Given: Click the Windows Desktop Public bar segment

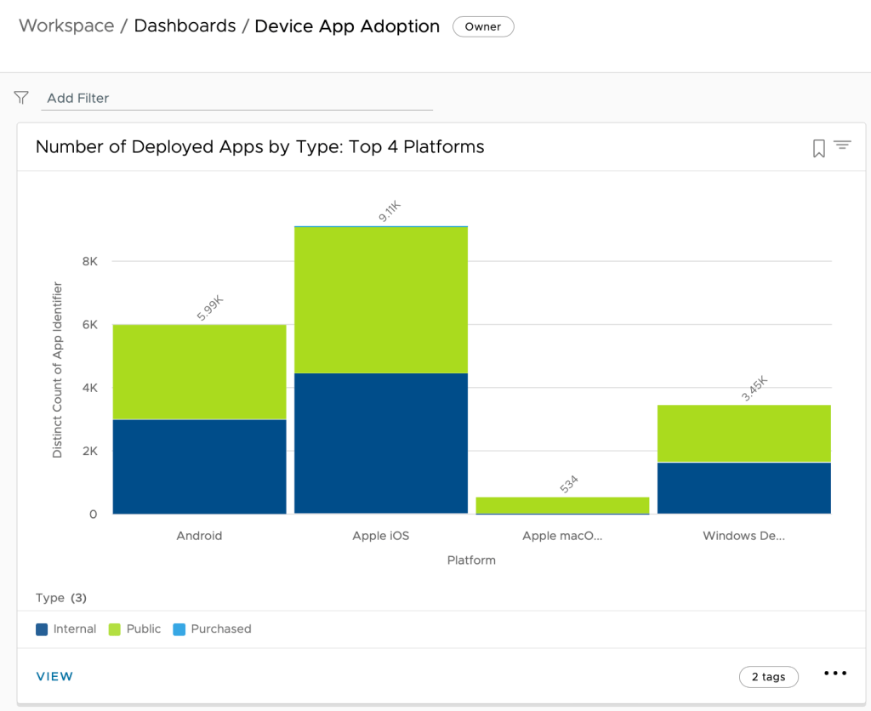Looking at the screenshot, I should [744, 434].
